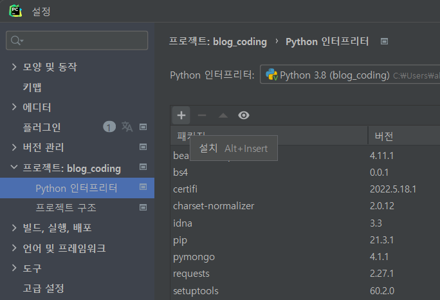Expand the 언어 및 프레임워크 section
Screen dimensions: 440x300
(x=14, y=248)
